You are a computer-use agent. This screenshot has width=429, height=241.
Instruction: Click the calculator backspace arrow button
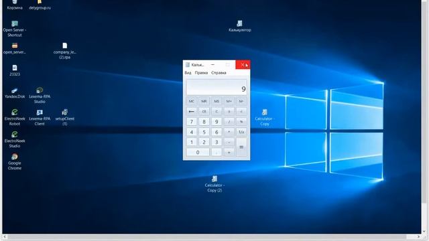[x=192, y=111]
